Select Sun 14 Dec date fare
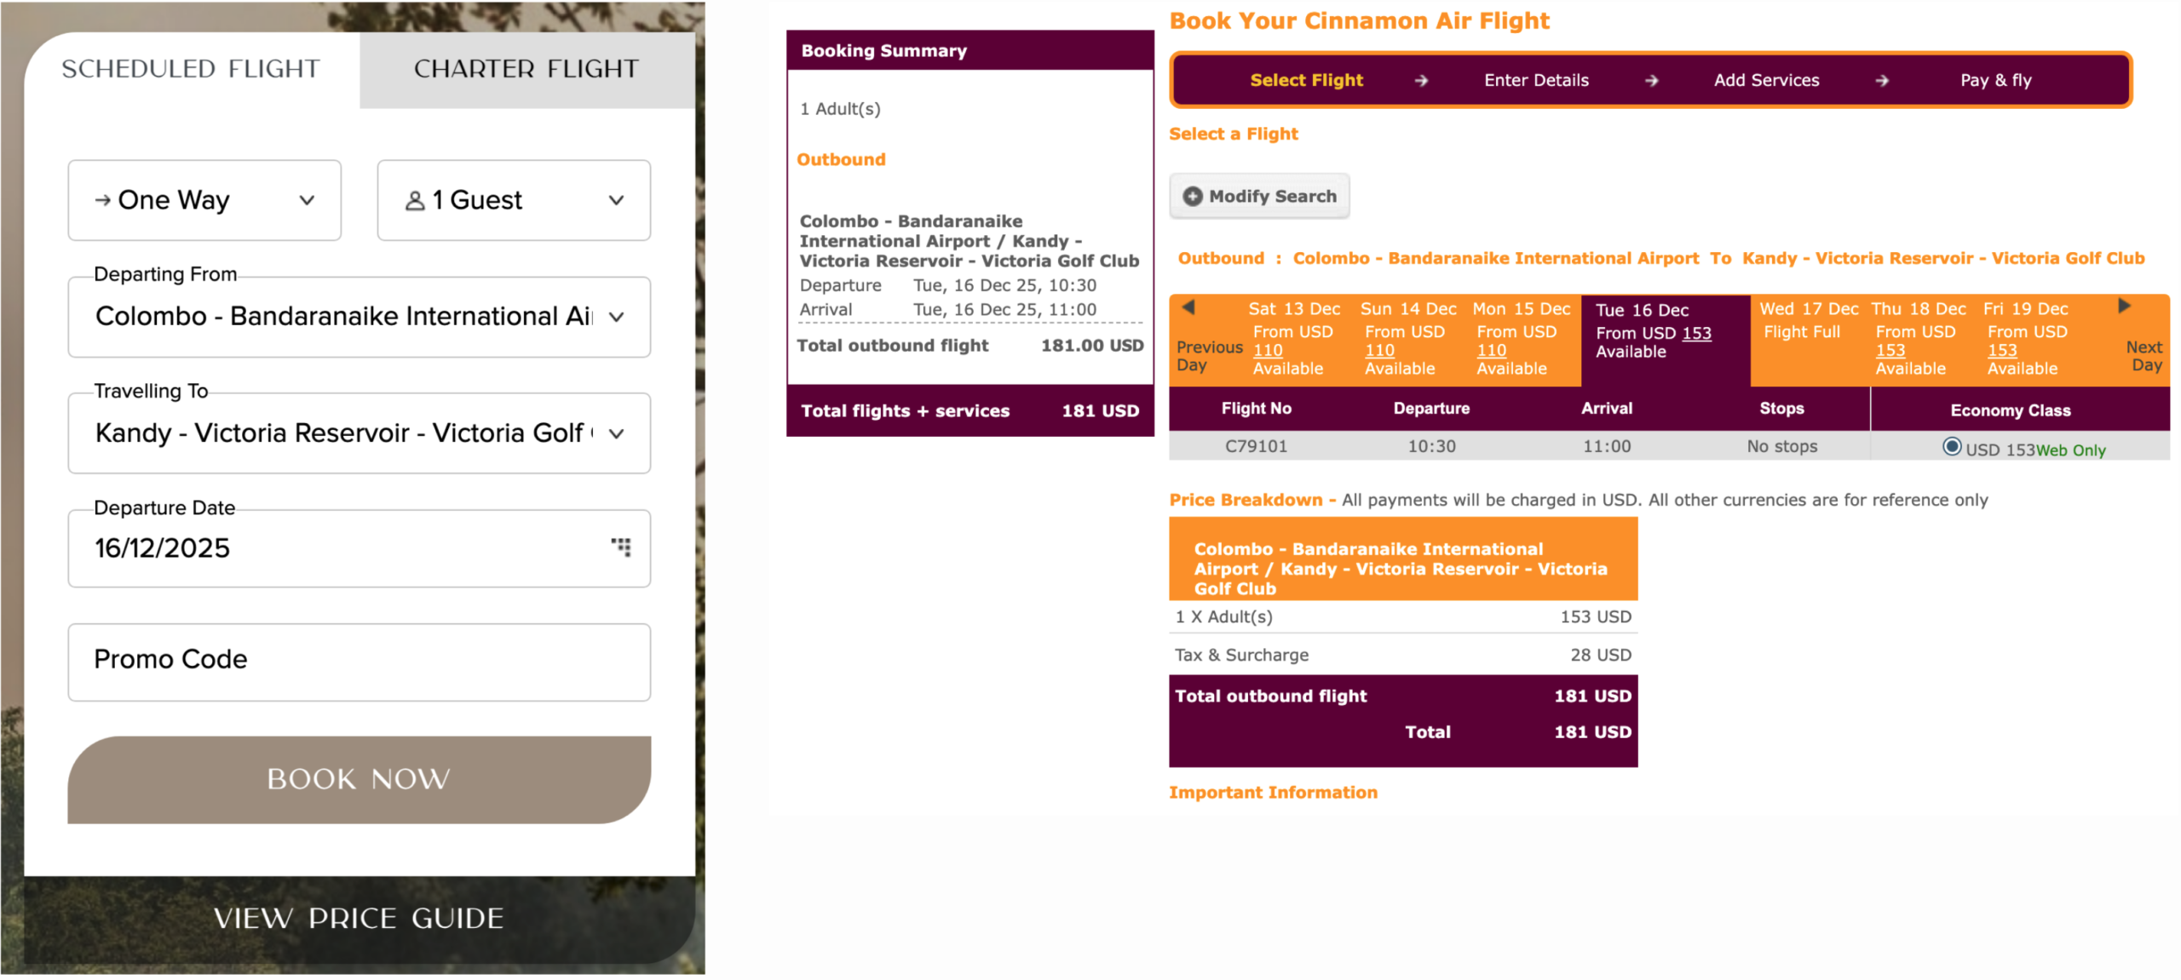2181x980 pixels. click(1407, 339)
